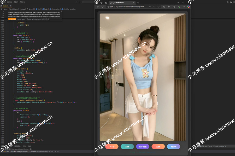Dismiss the inline AI prompt popup
This screenshot has width=235, height=156.
61,12
